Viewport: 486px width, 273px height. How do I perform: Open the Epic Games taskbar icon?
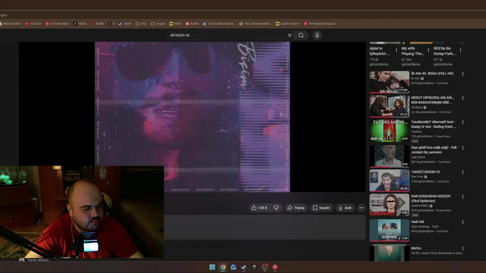(x=254, y=267)
